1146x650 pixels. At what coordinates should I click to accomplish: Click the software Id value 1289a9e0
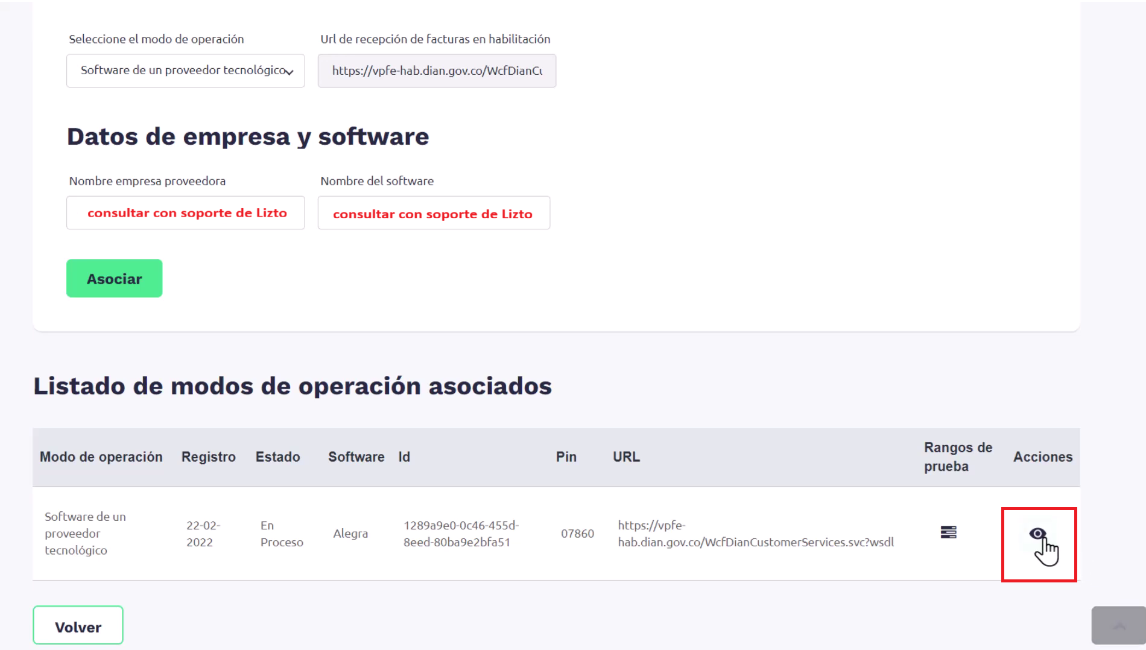click(461, 534)
